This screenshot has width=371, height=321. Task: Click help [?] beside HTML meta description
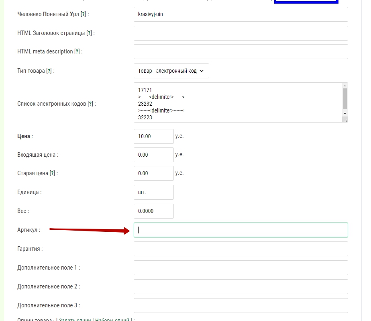pyautogui.click(x=77, y=52)
